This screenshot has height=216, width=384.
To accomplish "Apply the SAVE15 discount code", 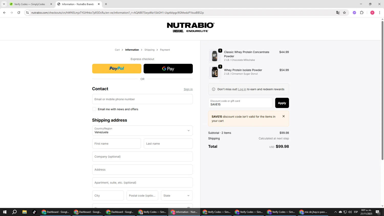I will tap(282, 103).
